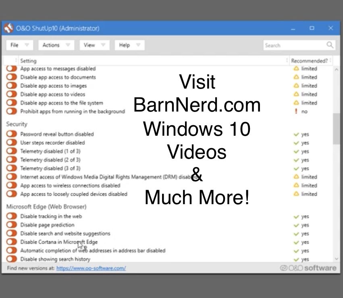
Task: Click red exclamation icon in 'Prohibit apps' row
Action: pyautogui.click(x=296, y=111)
